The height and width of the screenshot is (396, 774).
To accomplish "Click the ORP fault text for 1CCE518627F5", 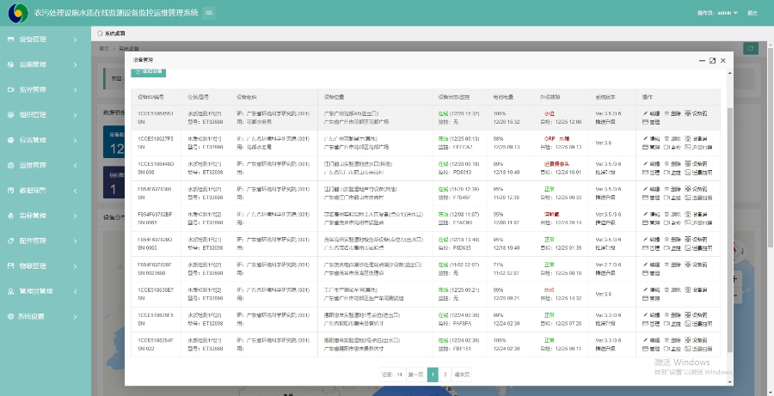I will [550, 138].
